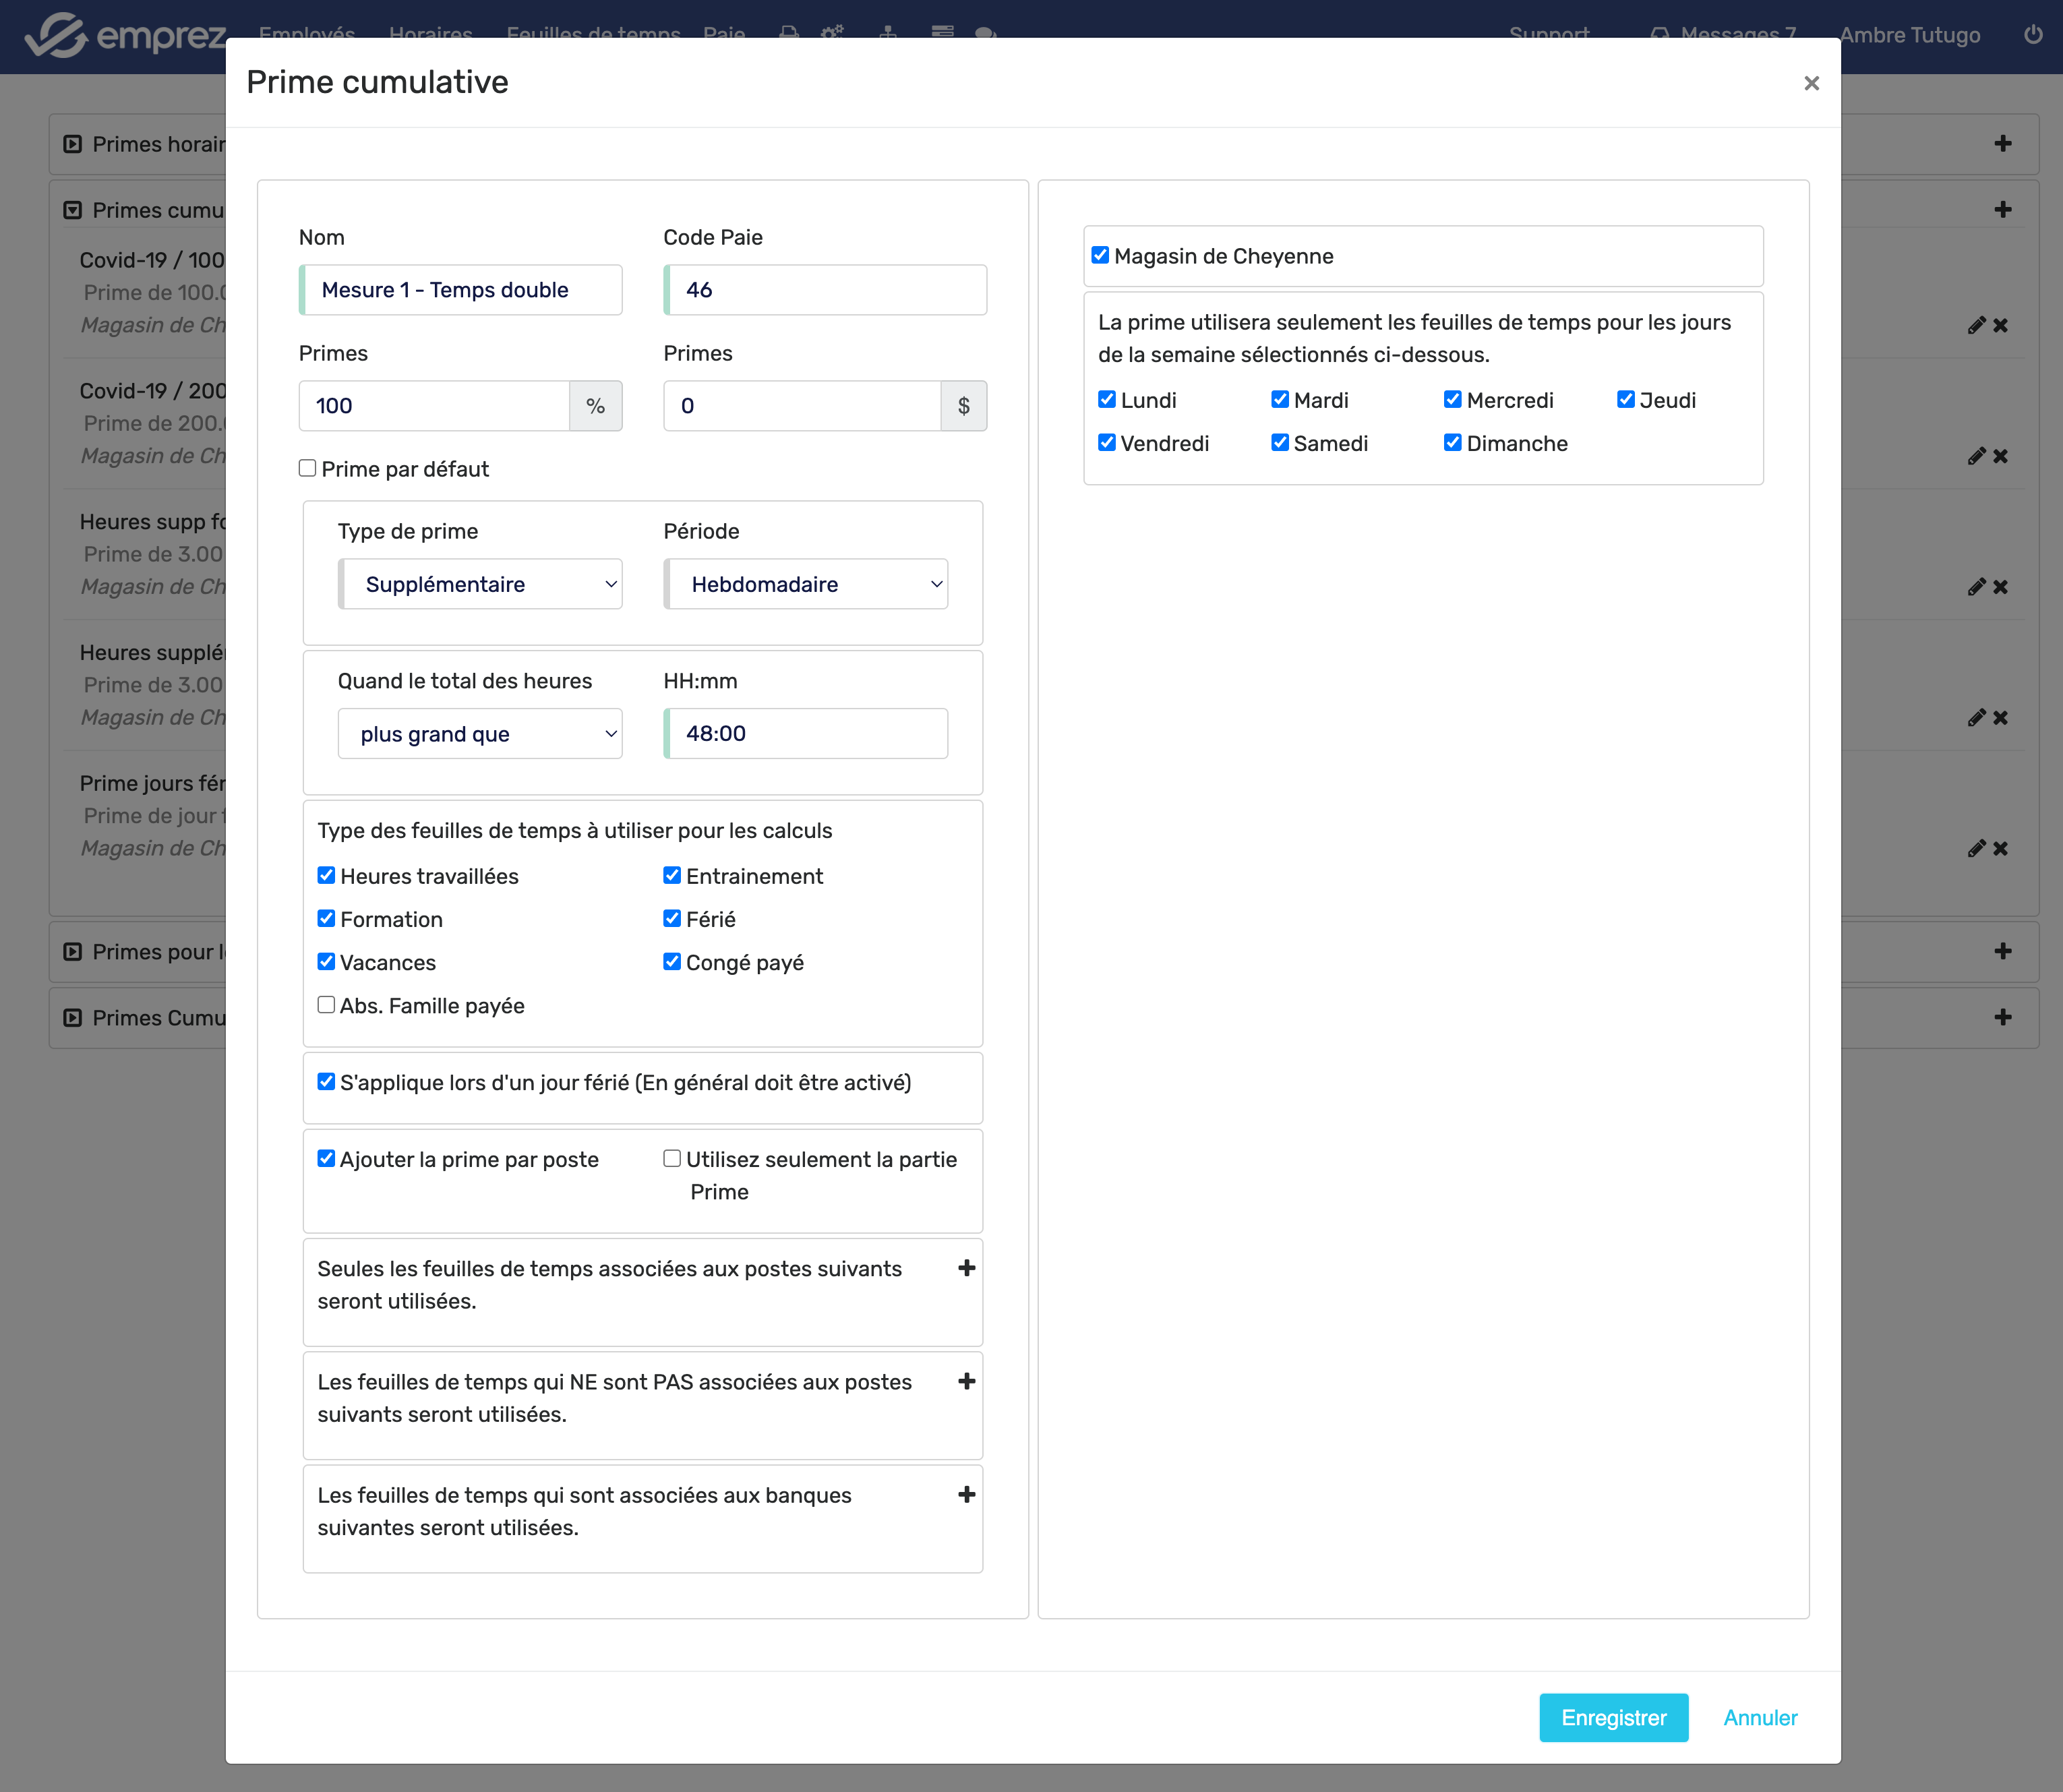Click pencil edit icon for Covid-19 / 100 prime
The height and width of the screenshot is (1792, 2063).
pyautogui.click(x=1976, y=325)
